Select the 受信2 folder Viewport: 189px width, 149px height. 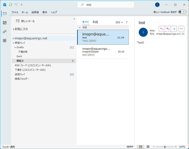(44, 61)
